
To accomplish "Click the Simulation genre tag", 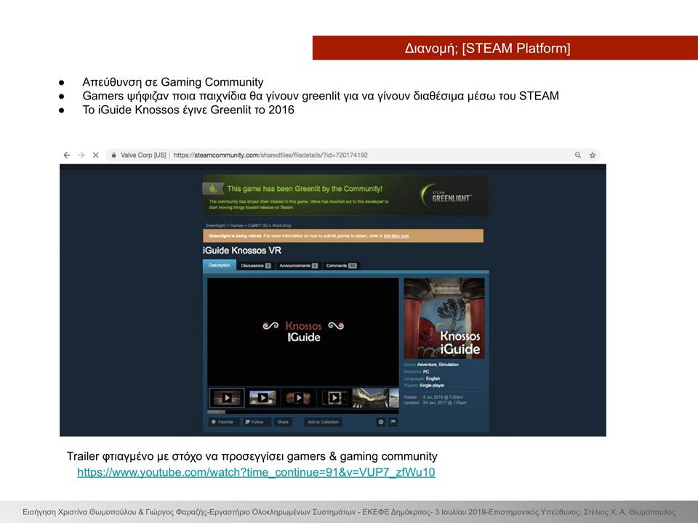I will [449, 365].
